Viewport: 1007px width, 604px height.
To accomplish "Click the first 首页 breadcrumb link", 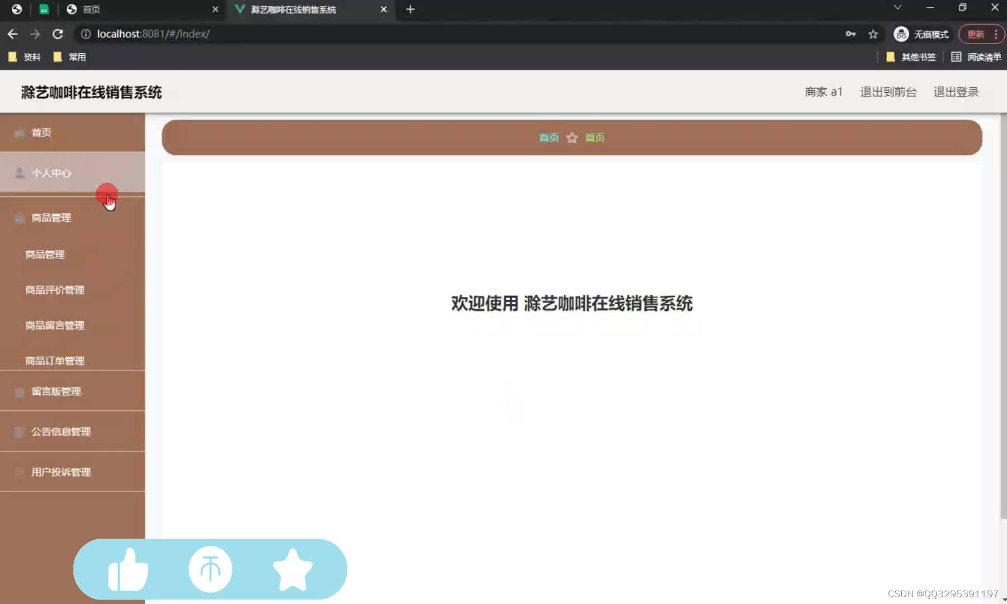I will (549, 138).
